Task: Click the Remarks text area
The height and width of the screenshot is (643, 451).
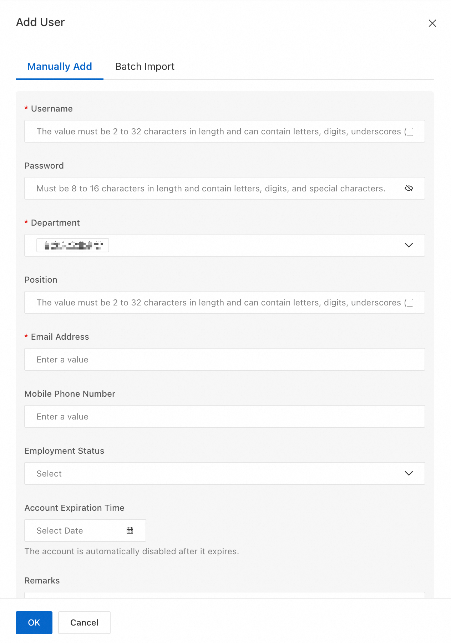Action: tap(224, 595)
